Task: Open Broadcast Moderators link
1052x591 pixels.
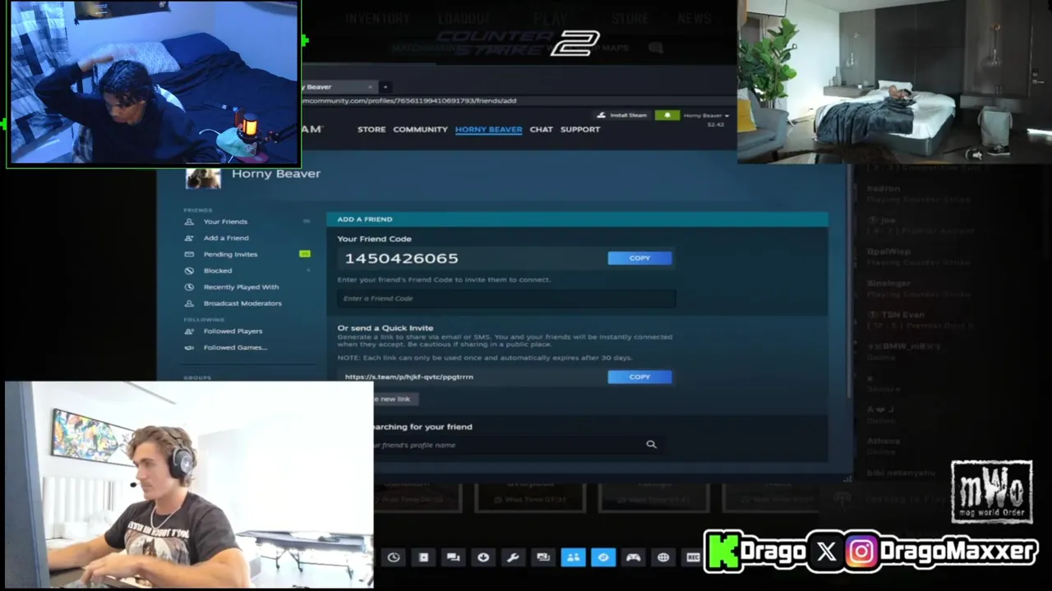Action: [242, 304]
